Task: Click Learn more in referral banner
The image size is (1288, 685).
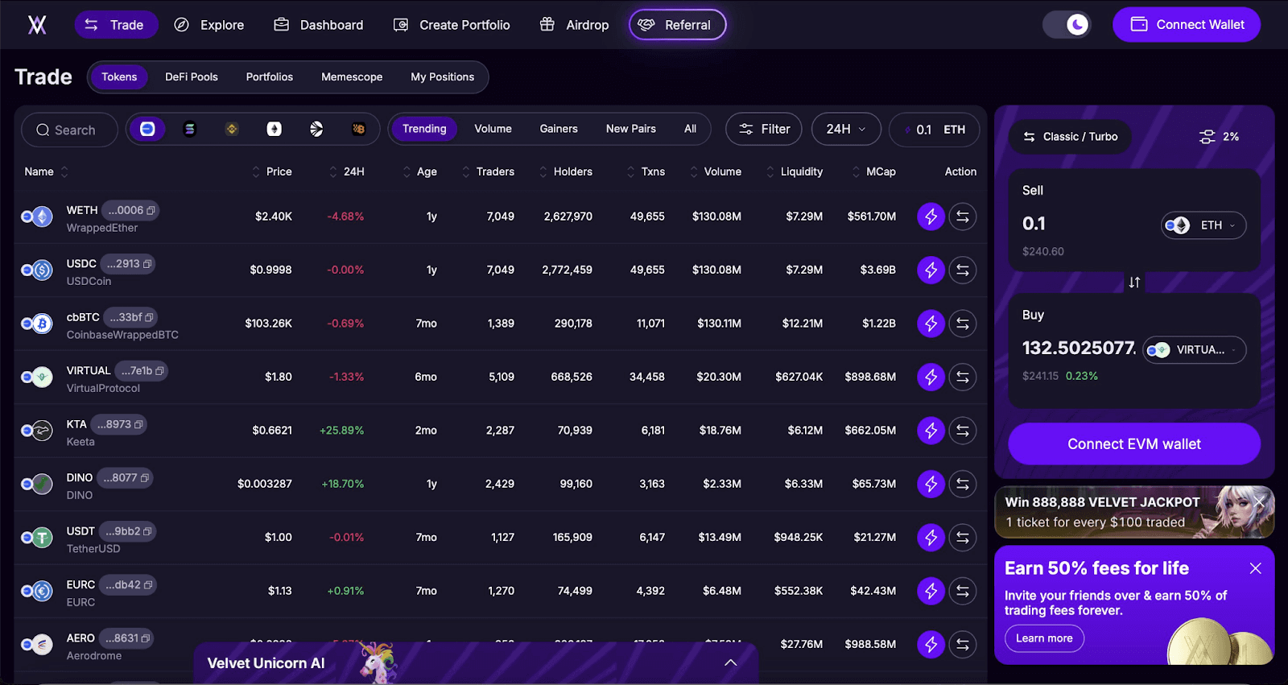Action: (x=1044, y=638)
